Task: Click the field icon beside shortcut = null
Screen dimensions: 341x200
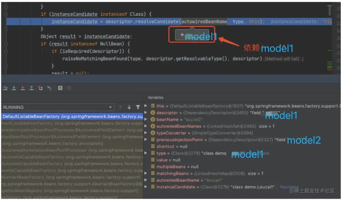Action: coord(153,146)
